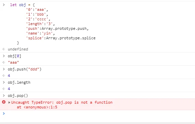Click the empty console prompt input
Image resolution: width=195 pixels, height=124 pixels.
(x=100, y=113)
